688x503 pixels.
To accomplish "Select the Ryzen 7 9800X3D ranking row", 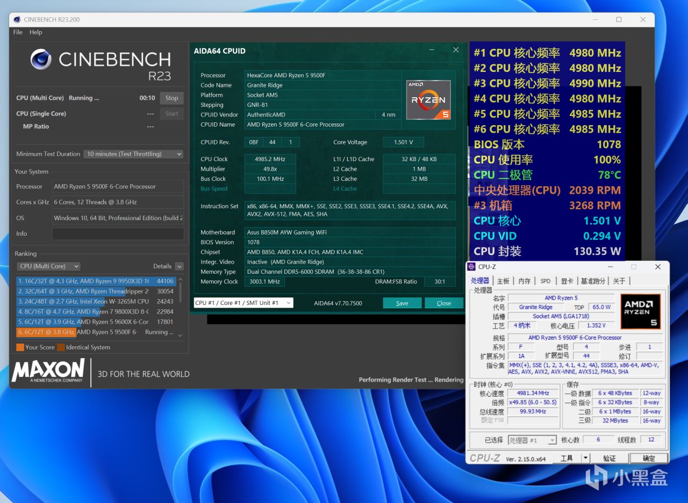I will [96, 311].
